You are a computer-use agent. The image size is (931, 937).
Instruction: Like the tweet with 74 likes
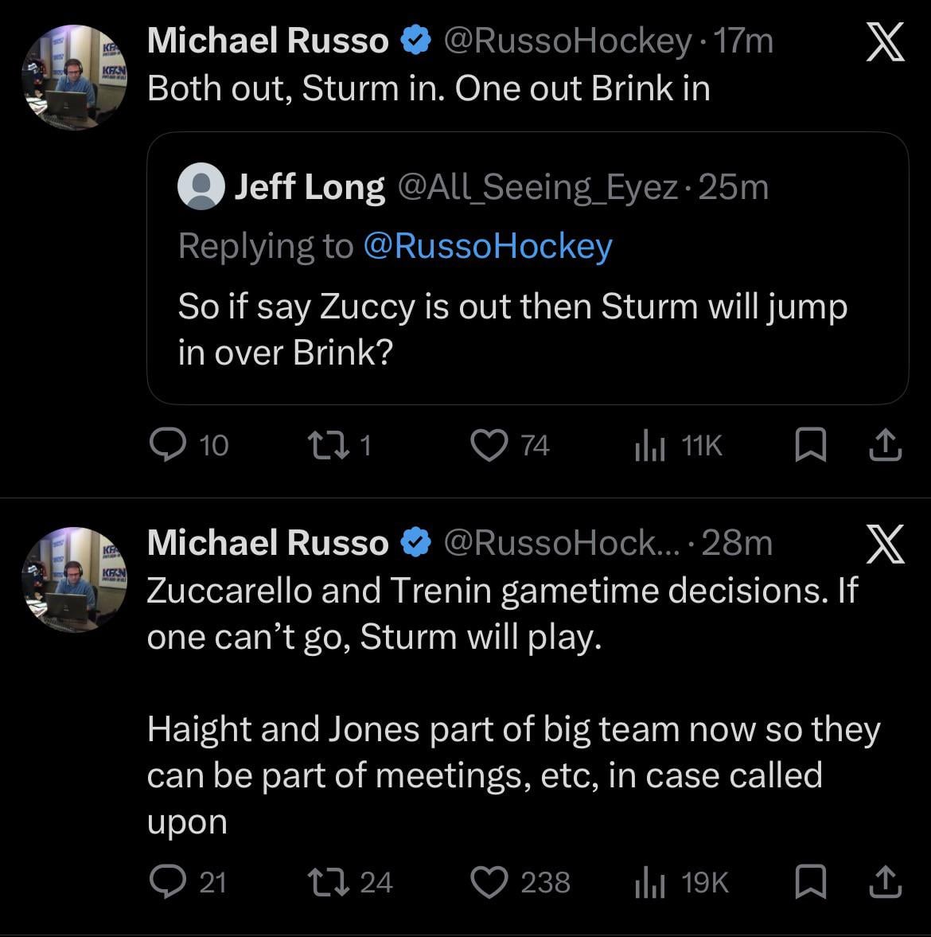pyautogui.click(x=489, y=445)
